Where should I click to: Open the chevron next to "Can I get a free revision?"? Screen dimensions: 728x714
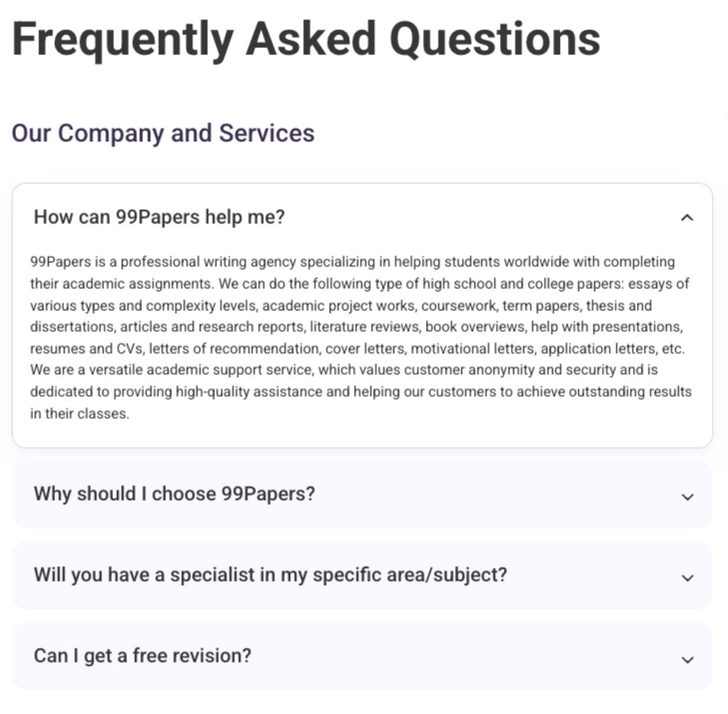pos(687,659)
